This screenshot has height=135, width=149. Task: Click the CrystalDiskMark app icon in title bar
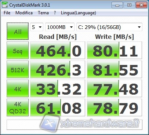(x=5, y=5)
